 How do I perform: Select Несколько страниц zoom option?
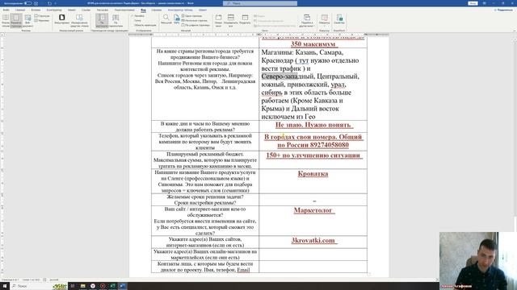pyautogui.click(x=195, y=20)
